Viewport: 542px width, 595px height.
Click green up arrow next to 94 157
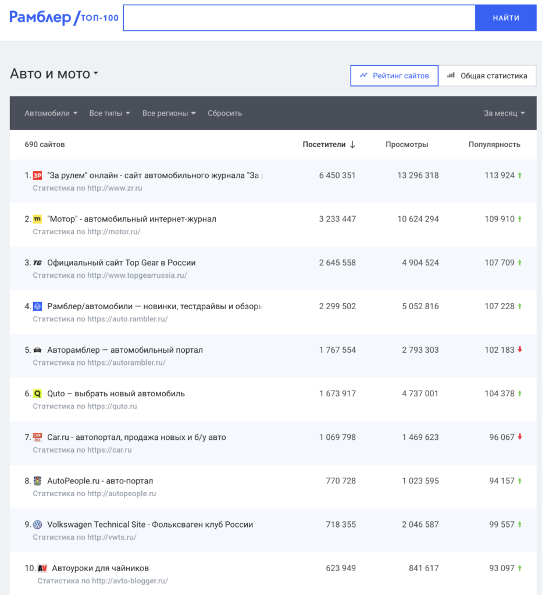coord(519,481)
